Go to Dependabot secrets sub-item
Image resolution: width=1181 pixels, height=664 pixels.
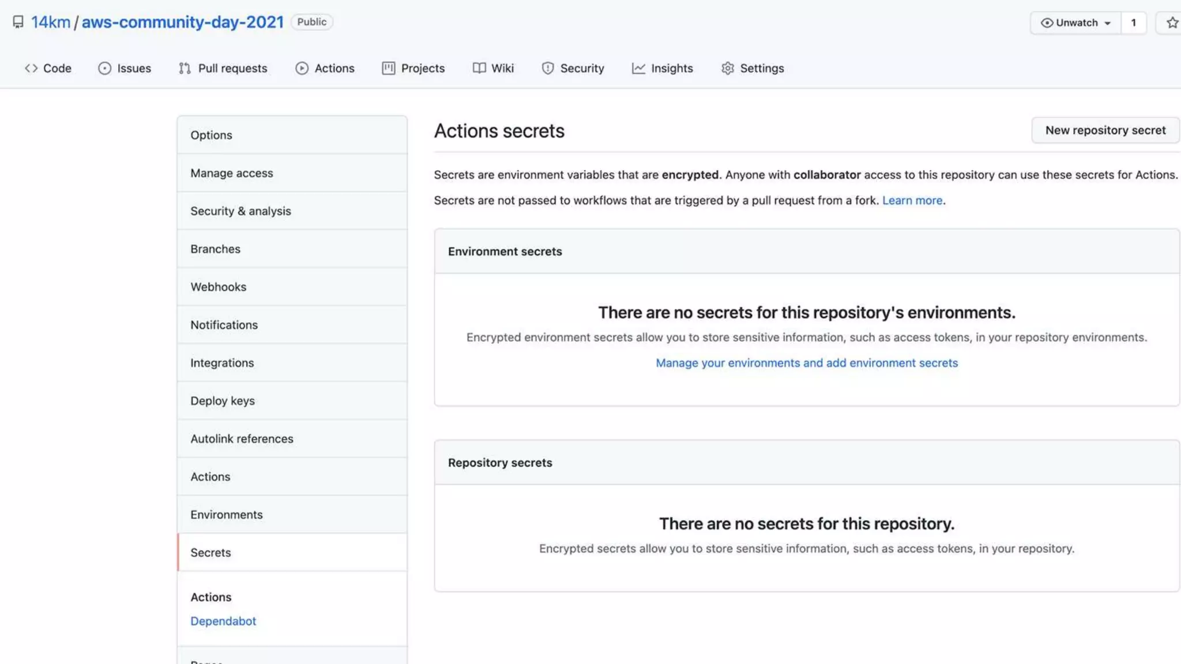223,621
